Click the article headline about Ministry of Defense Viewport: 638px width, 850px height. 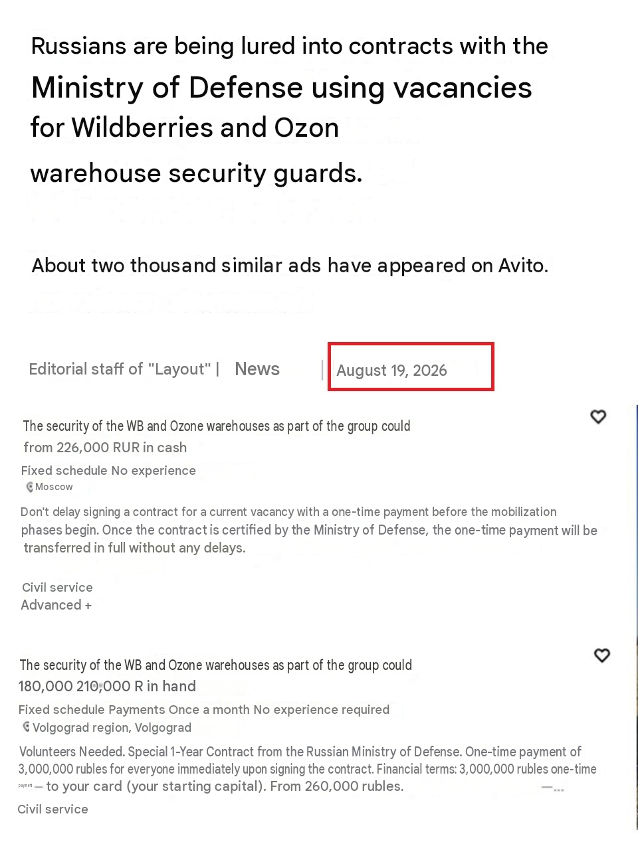pyautogui.click(x=289, y=109)
